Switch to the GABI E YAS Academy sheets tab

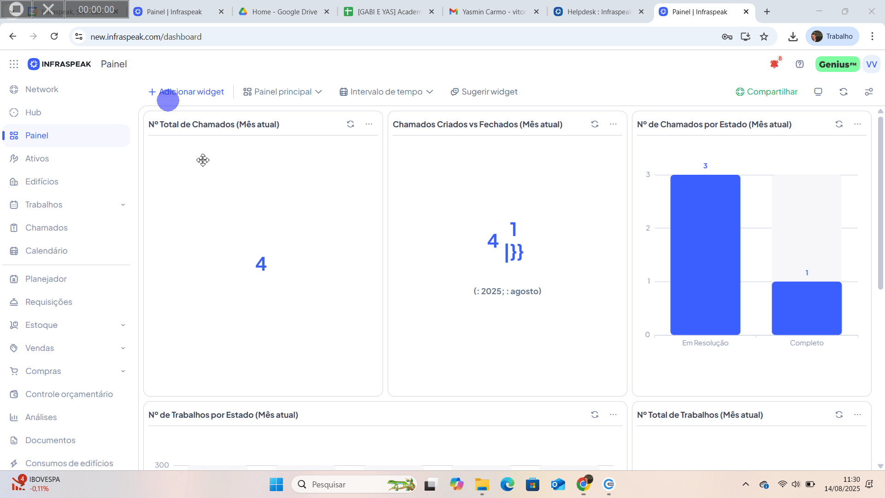click(389, 12)
